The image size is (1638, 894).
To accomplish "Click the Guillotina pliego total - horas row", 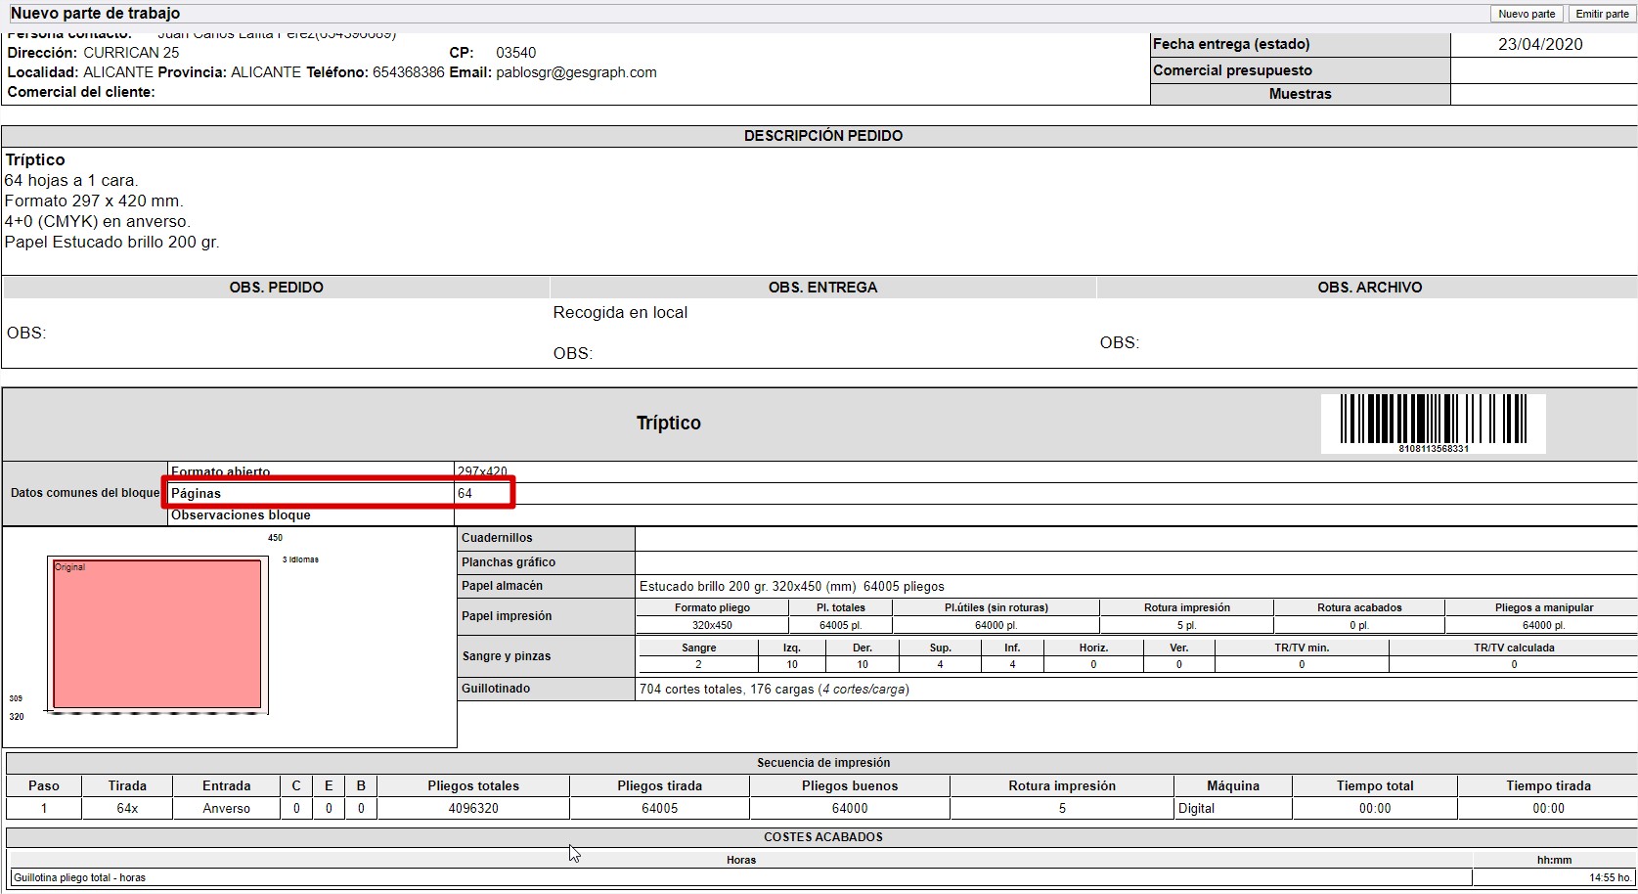I will pyautogui.click(x=79, y=877).
